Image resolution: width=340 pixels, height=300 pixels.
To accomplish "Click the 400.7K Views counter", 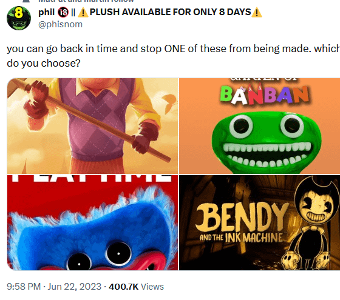I will [x=136, y=287].
